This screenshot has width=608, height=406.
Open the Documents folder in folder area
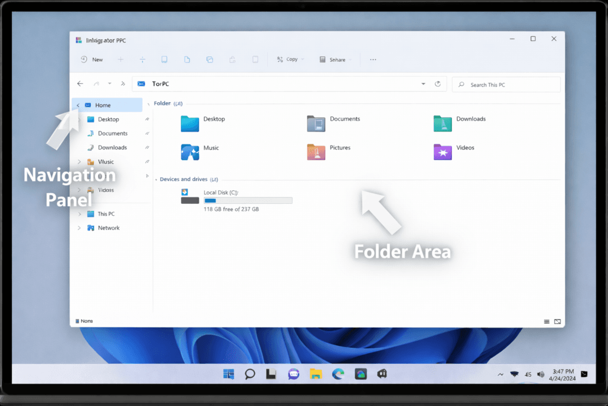(316, 123)
